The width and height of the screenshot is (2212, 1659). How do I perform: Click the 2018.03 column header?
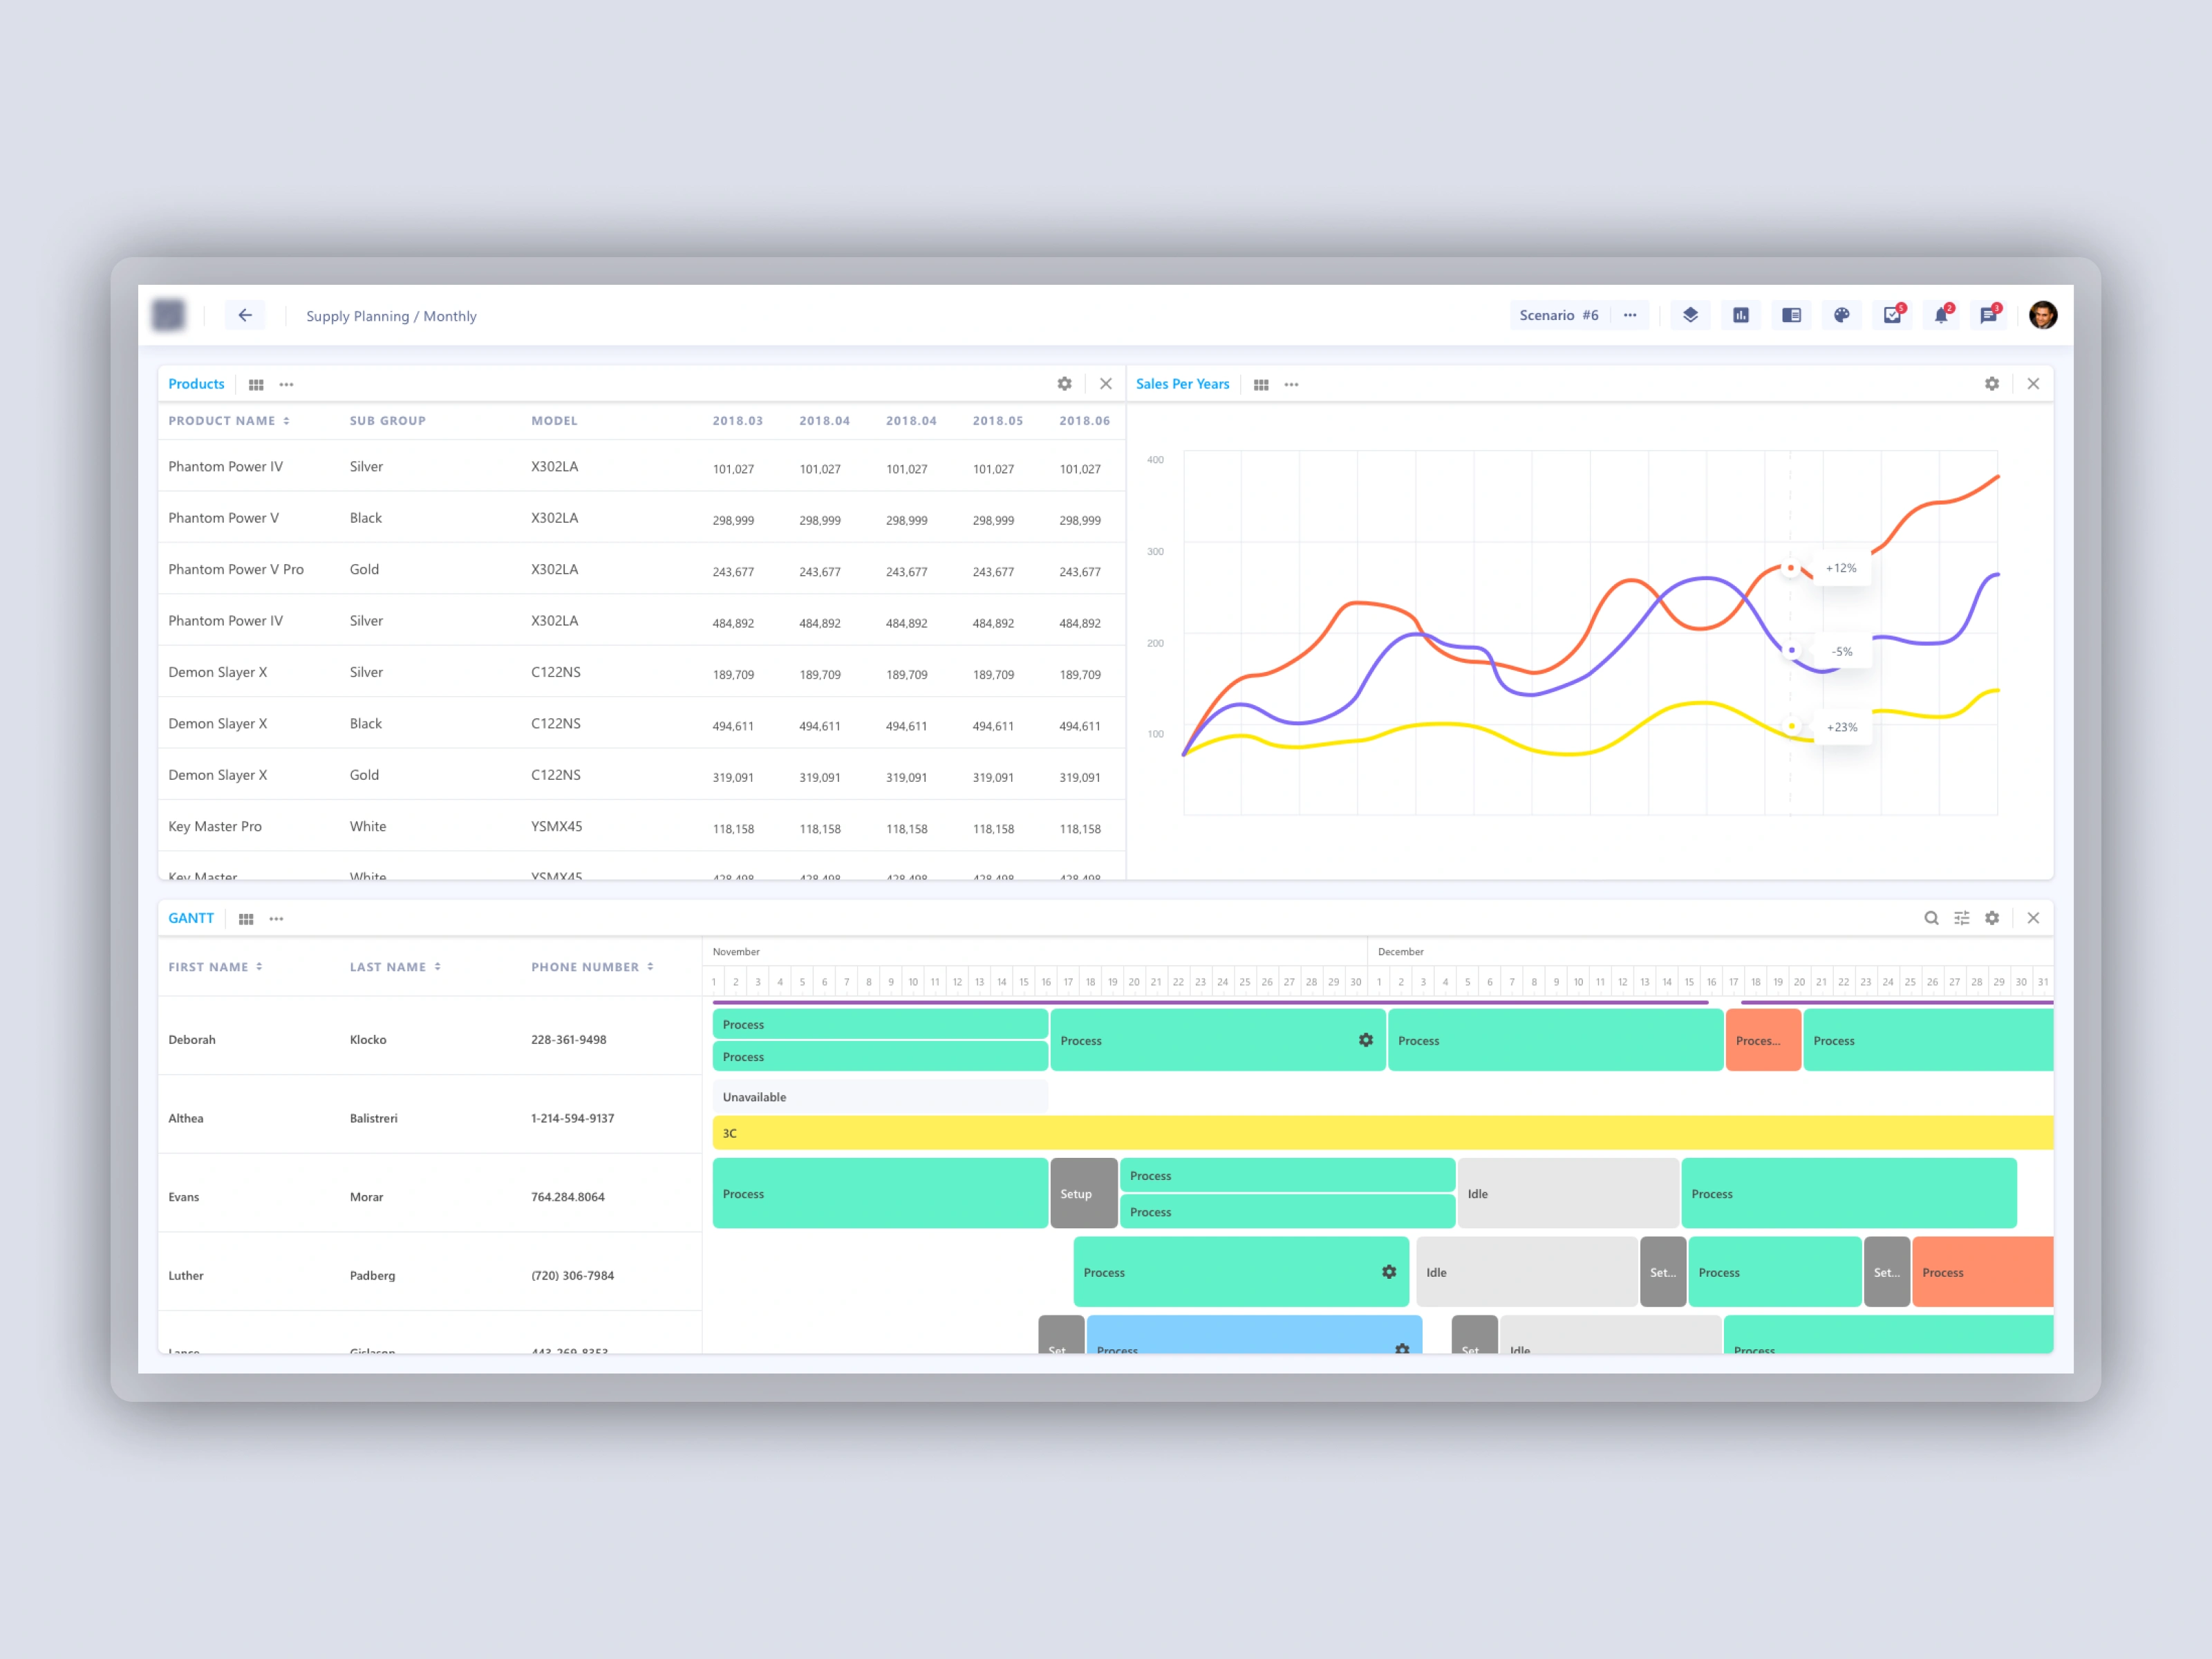click(x=738, y=421)
